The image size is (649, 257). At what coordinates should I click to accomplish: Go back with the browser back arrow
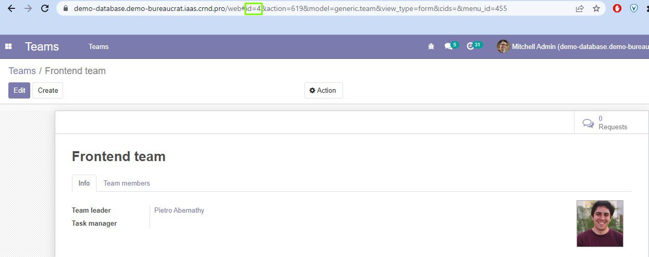(11, 8)
